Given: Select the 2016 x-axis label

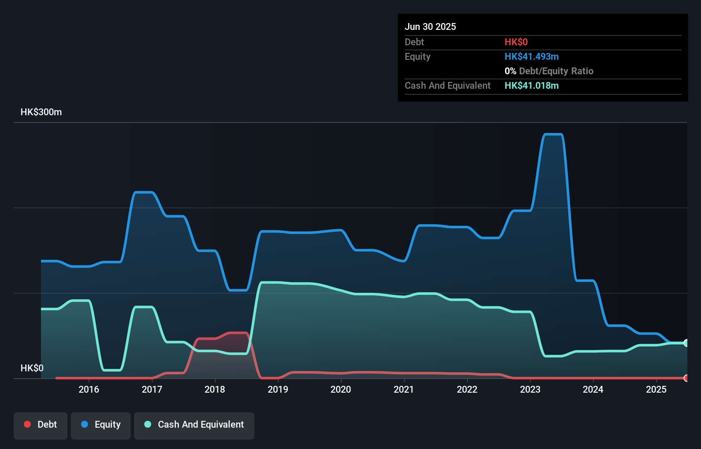Looking at the screenshot, I should point(89,389).
